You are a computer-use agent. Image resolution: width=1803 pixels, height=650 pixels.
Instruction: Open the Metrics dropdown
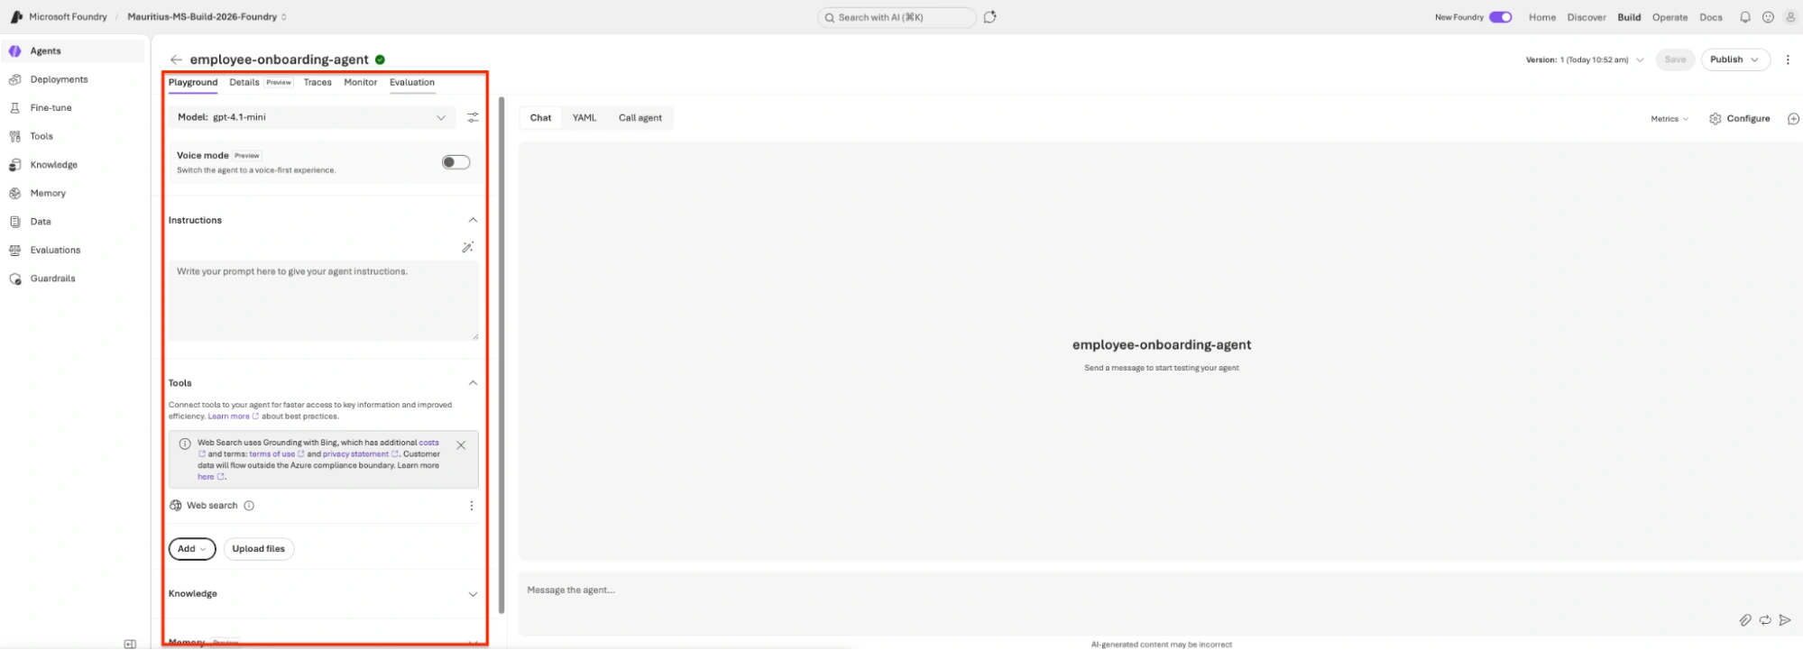coord(1670,119)
